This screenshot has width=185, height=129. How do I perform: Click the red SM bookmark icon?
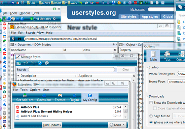pyautogui.click(x=136, y=3)
